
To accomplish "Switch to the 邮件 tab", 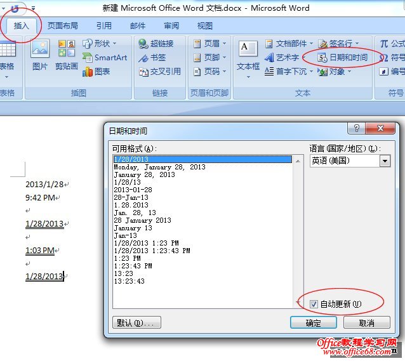I will pyautogui.click(x=138, y=25).
